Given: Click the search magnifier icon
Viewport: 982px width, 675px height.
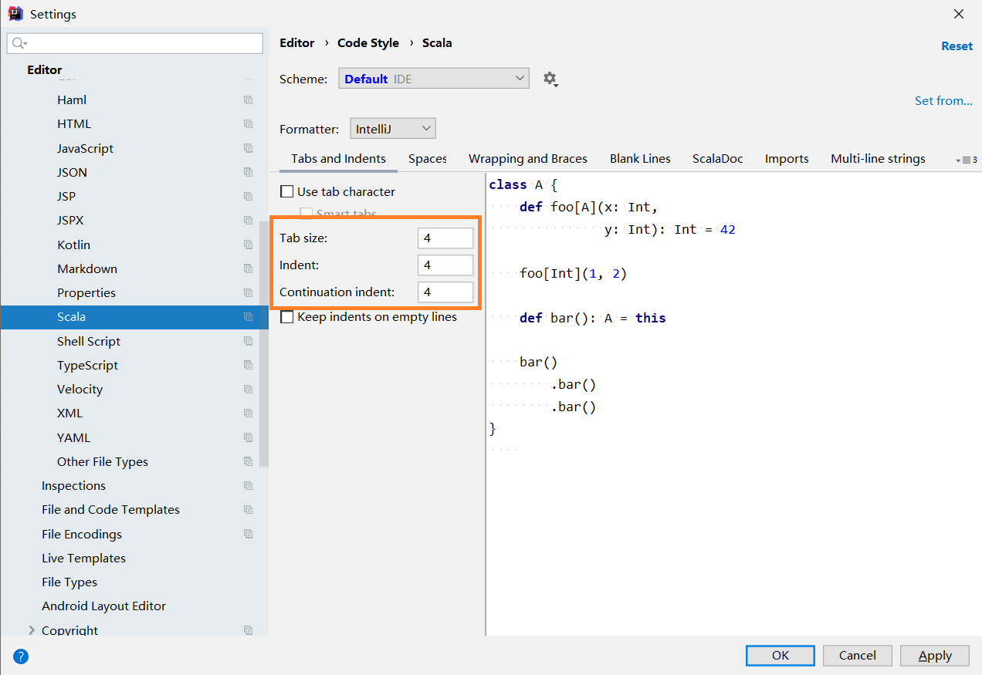Looking at the screenshot, I should [x=19, y=43].
